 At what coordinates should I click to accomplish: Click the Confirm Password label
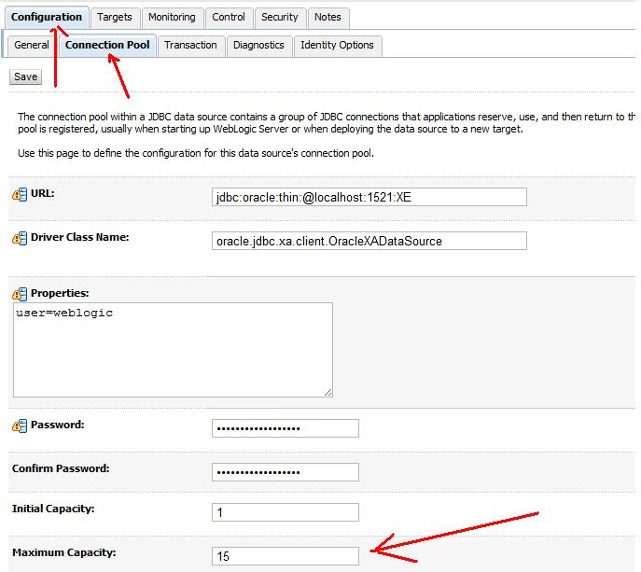61,468
